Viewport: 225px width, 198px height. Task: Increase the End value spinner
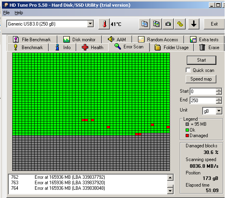point(219,99)
